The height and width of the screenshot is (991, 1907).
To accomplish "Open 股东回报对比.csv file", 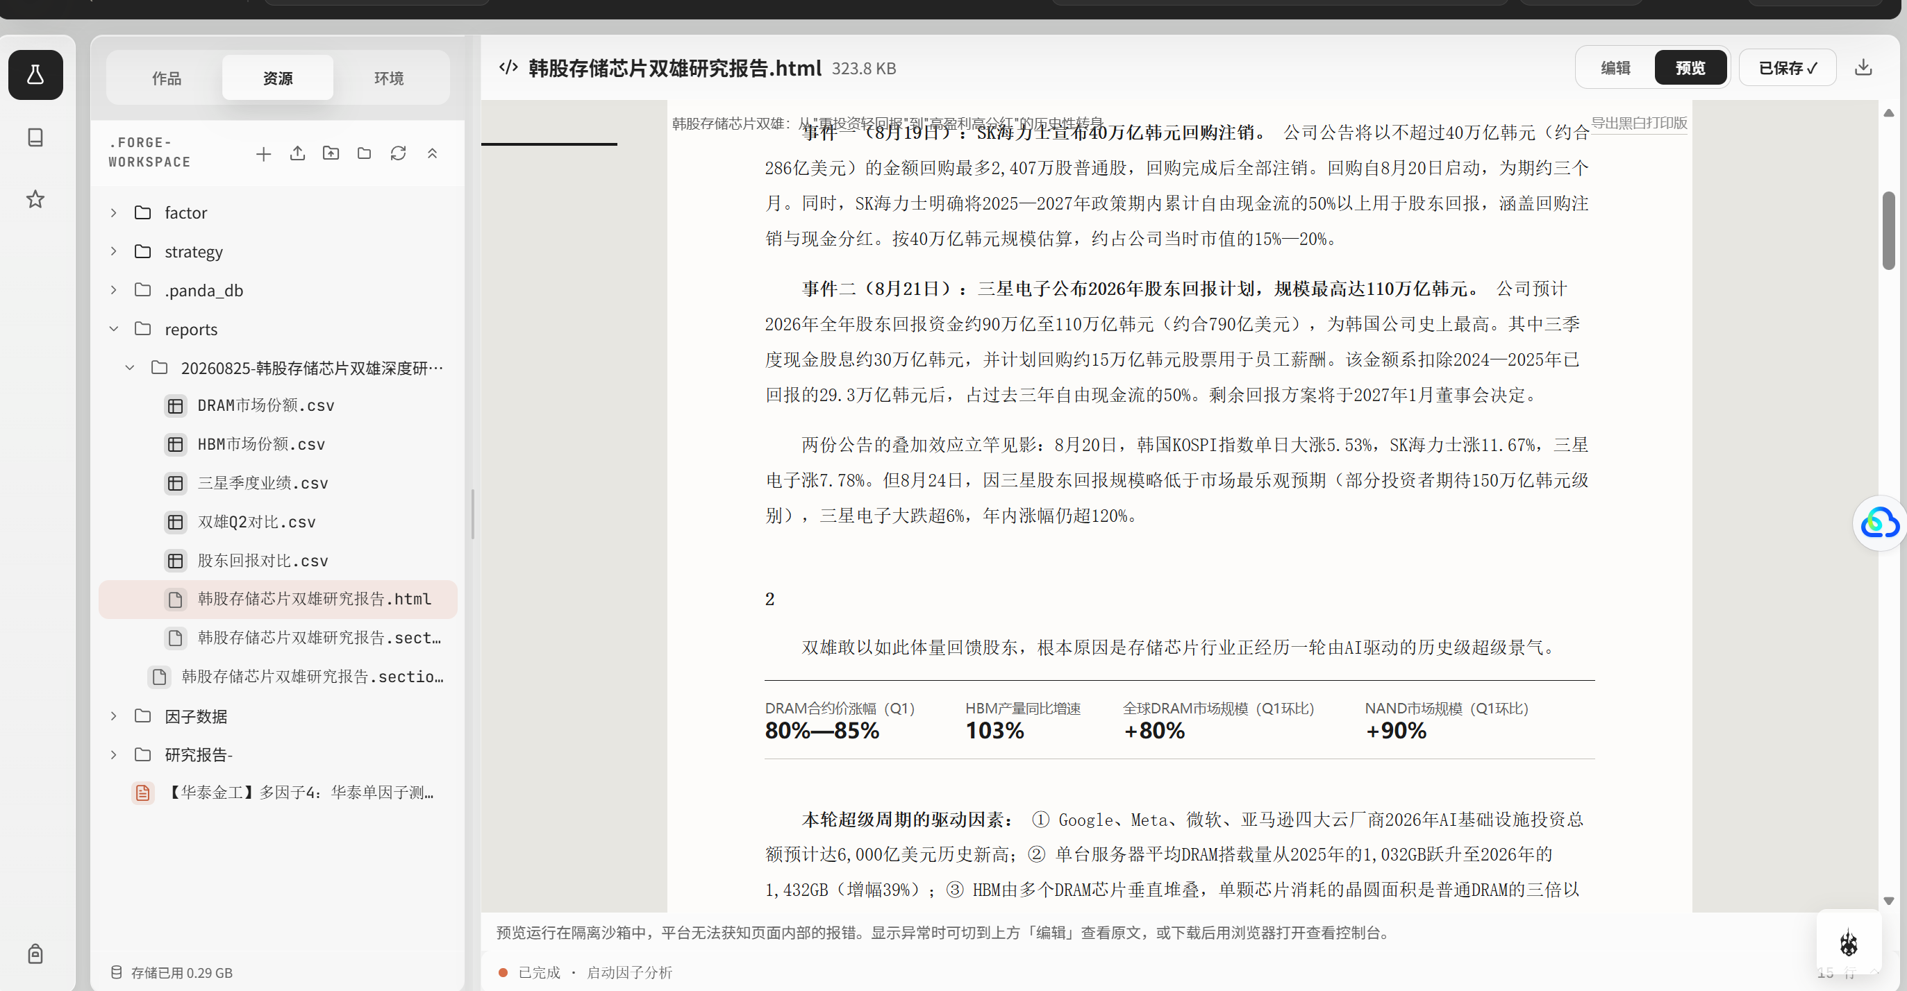I will tap(278, 561).
